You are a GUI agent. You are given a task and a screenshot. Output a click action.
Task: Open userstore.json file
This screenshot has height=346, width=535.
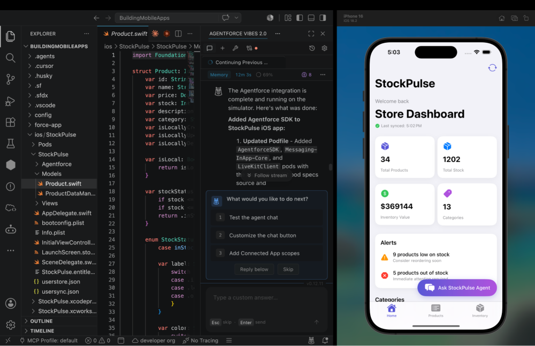[61, 282]
